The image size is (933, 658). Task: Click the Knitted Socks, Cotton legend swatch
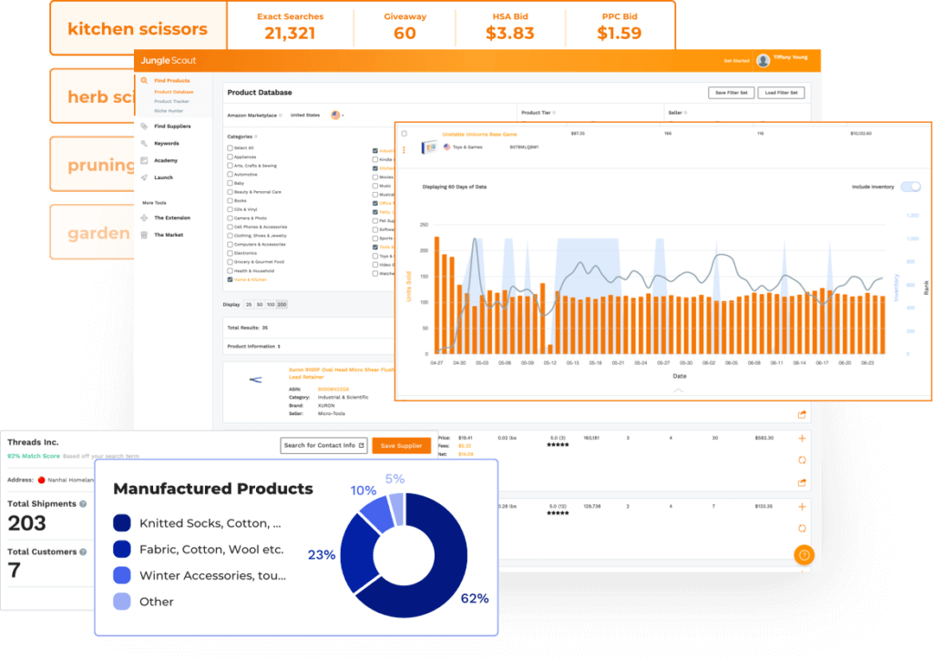(122, 523)
